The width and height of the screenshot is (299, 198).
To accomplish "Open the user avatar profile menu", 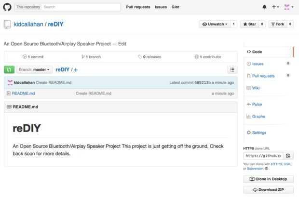I will click(289, 7).
